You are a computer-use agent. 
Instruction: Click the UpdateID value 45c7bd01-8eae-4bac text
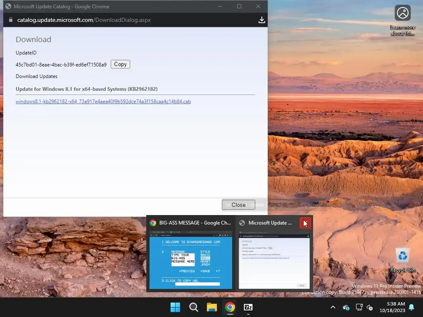pyautogui.click(x=61, y=65)
